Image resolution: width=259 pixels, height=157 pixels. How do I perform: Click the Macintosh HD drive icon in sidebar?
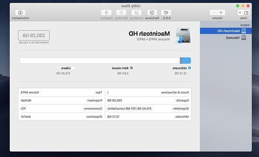point(244,31)
